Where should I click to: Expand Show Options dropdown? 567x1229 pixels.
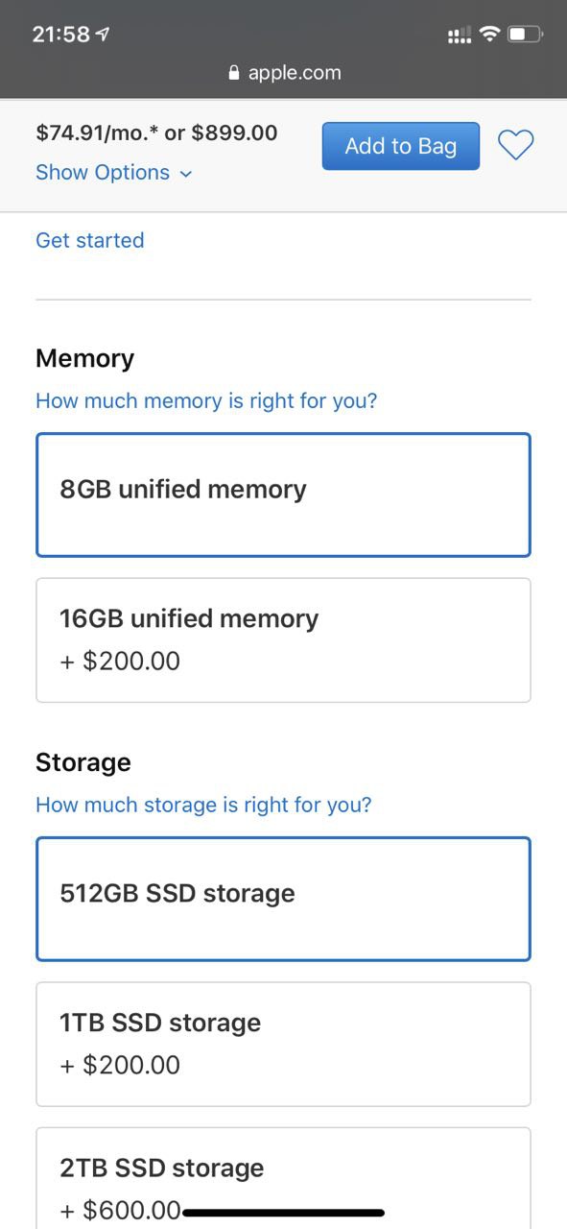pyautogui.click(x=113, y=173)
